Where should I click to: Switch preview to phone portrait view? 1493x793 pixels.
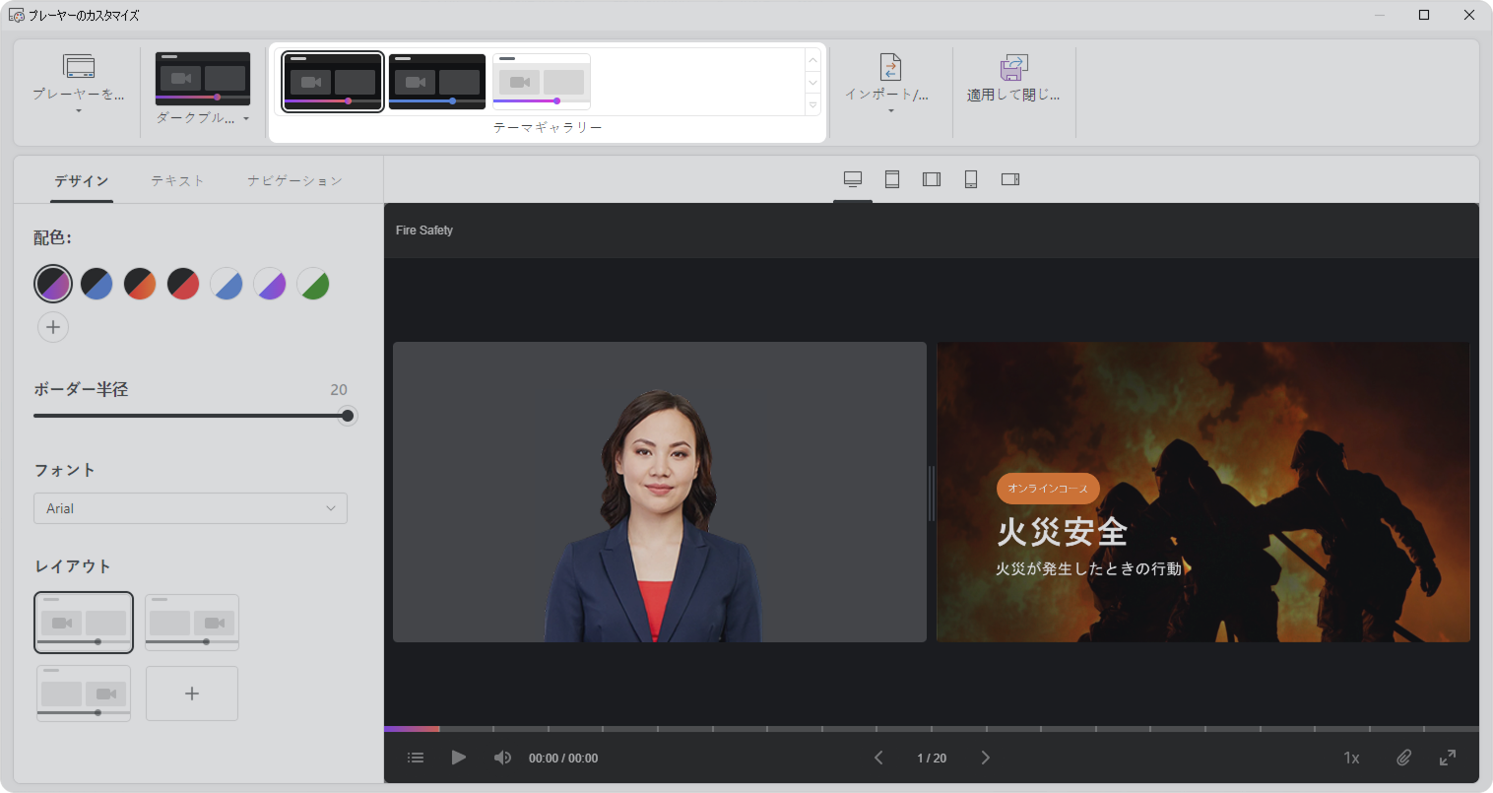(x=971, y=179)
